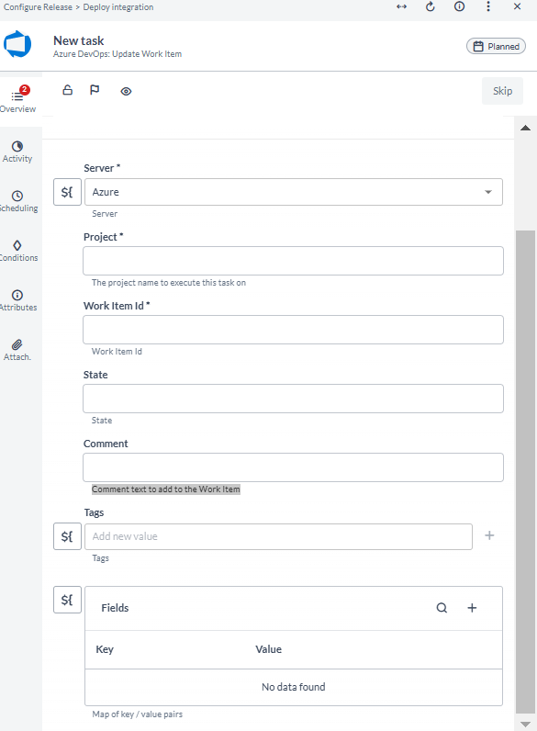Screen dimensions: 537x731
Task: Toggle the lock task icon
Action: coord(68,90)
